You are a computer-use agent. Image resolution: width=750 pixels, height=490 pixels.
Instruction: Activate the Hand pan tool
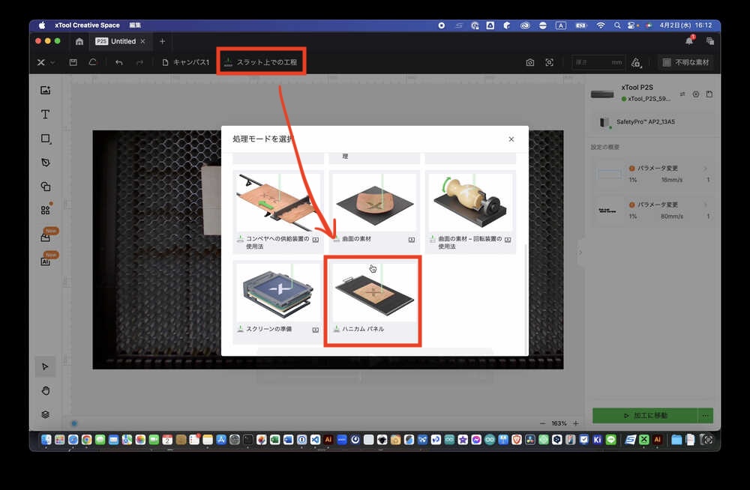(x=45, y=390)
